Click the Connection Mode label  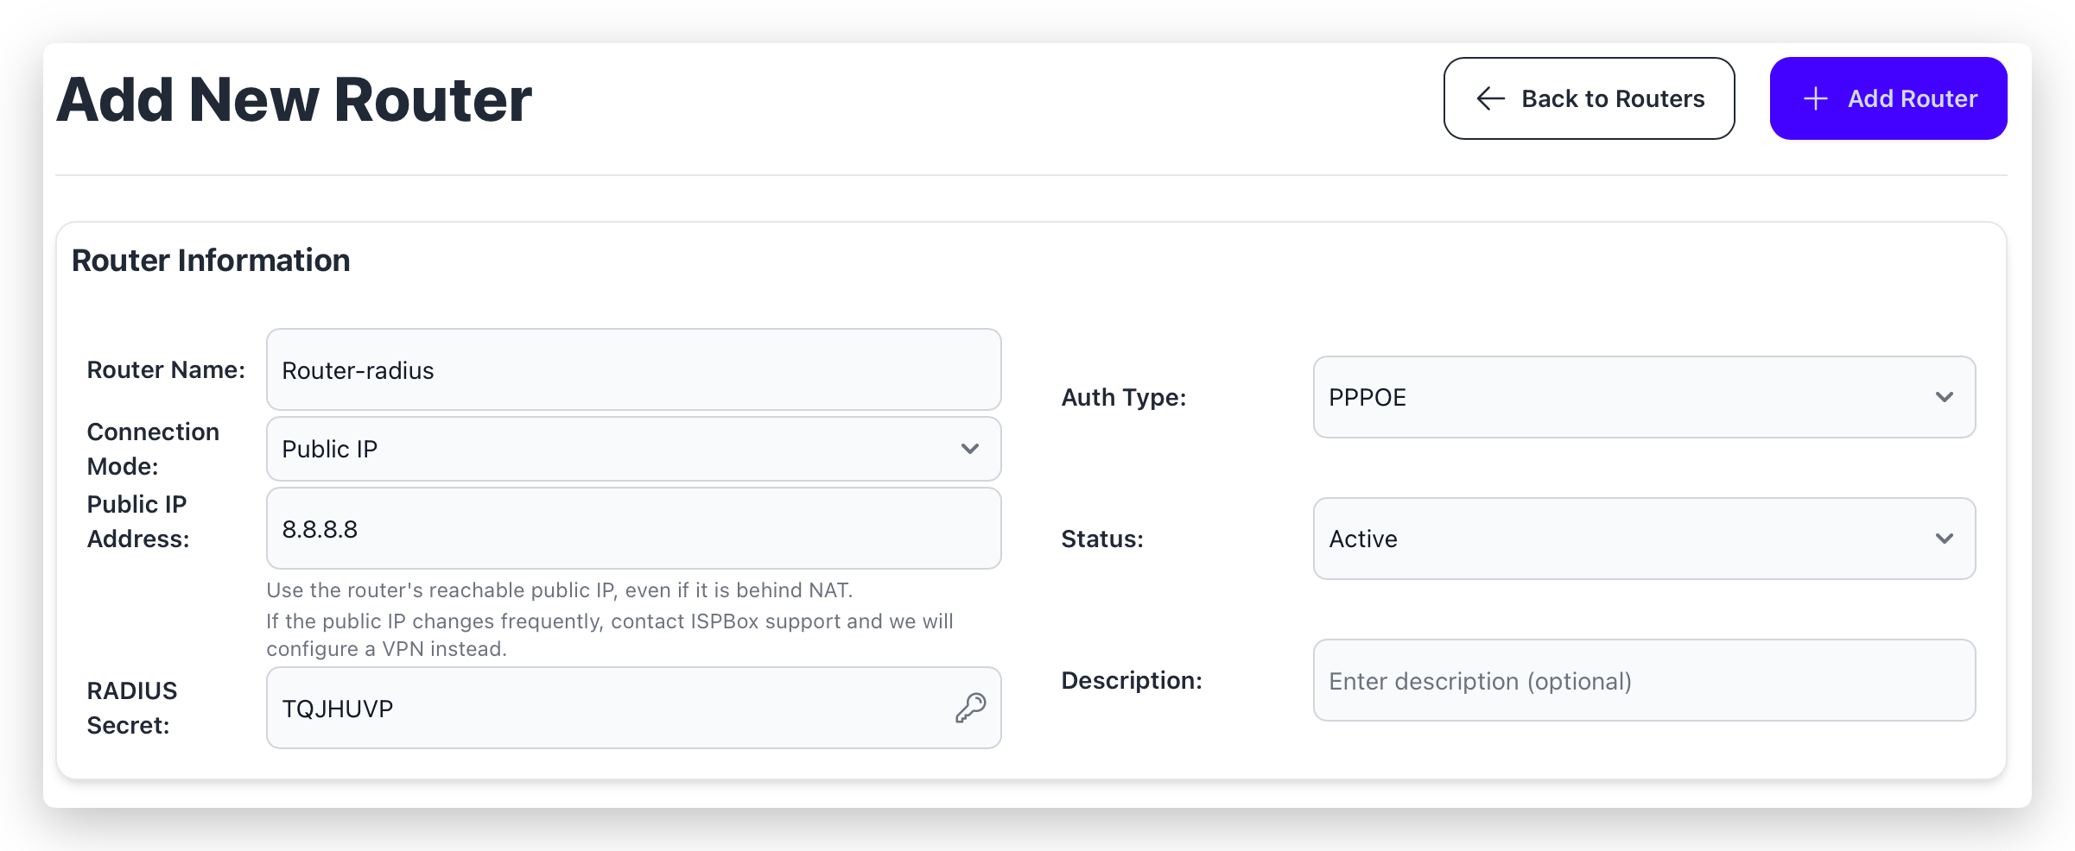tap(153, 449)
